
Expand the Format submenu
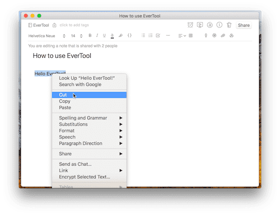point(89,131)
